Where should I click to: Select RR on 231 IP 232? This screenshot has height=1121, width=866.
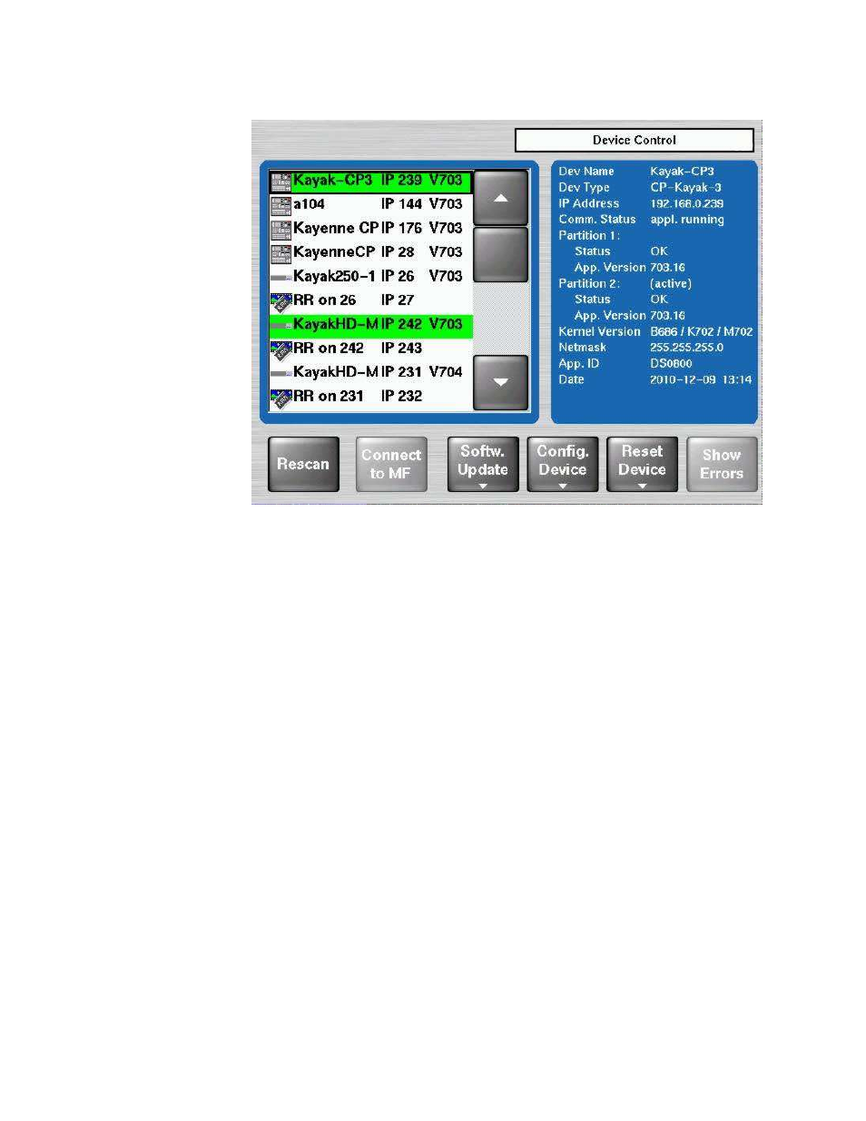coord(371,397)
